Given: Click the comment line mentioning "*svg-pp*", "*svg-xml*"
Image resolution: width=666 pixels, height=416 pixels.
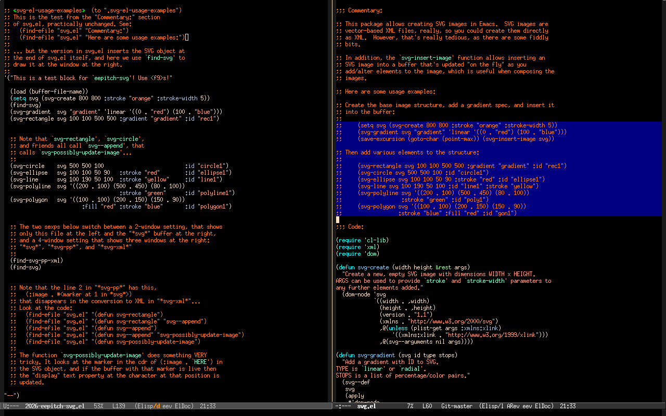Looking at the screenshot, I should (x=71, y=247).
